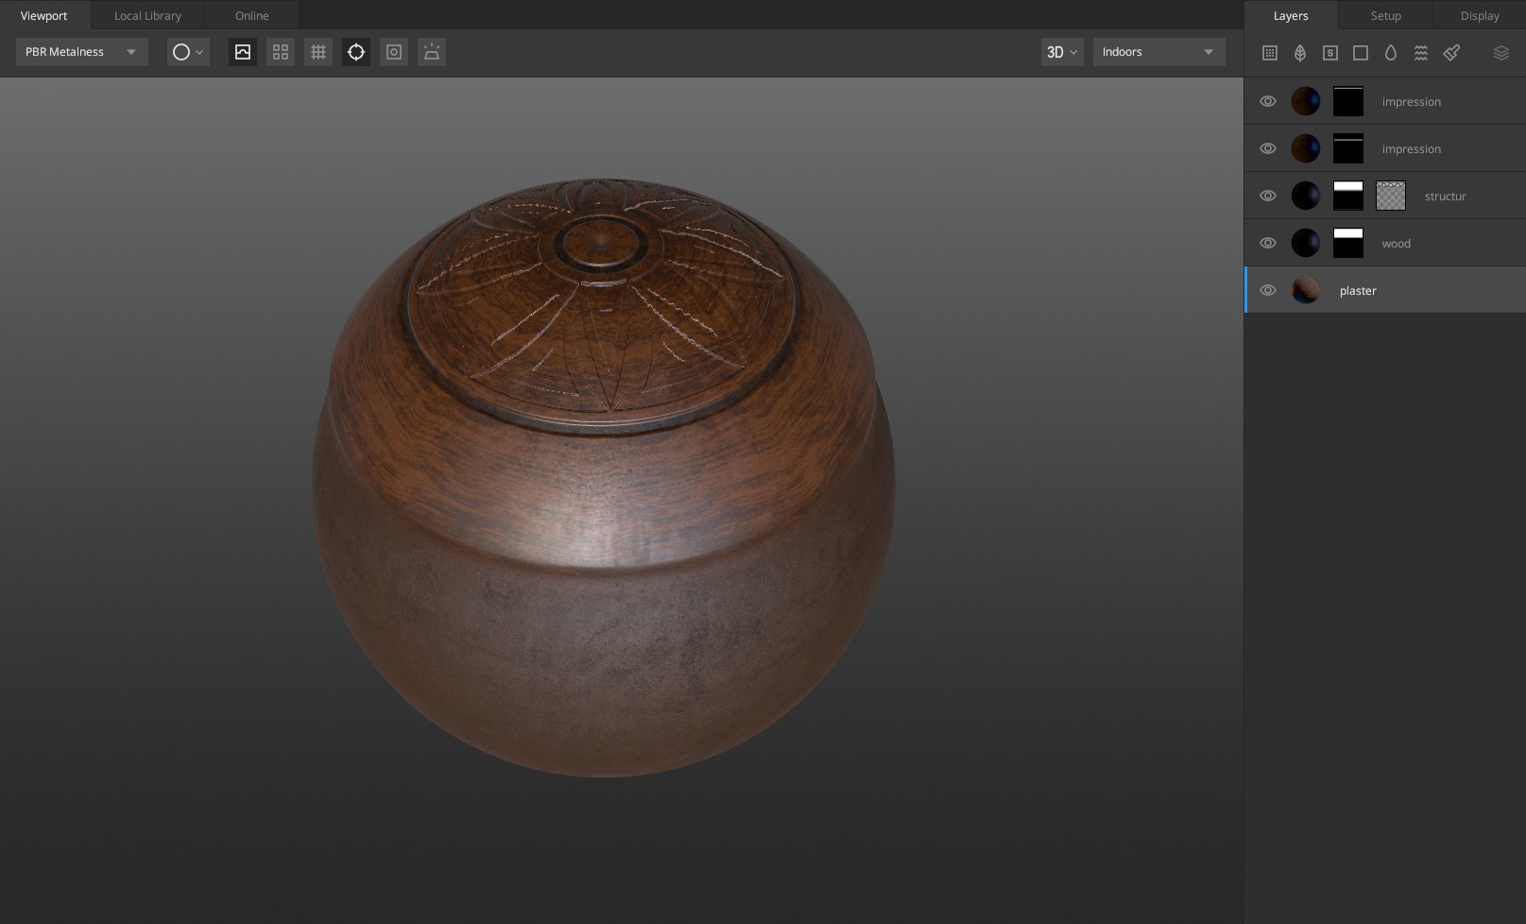Image resolution: width=1526 pixels, height=924 pixels.
Task: Click the leaf icon in Layers toolbar
Action: pos(1300,53)
